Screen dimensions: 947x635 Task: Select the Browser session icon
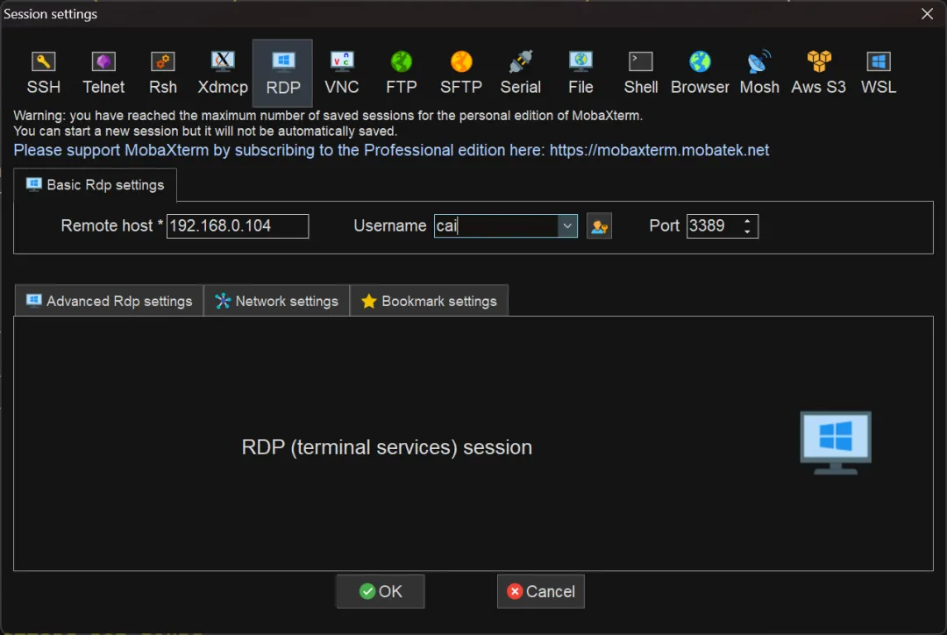pyautogui.click(x=700, y=73)
